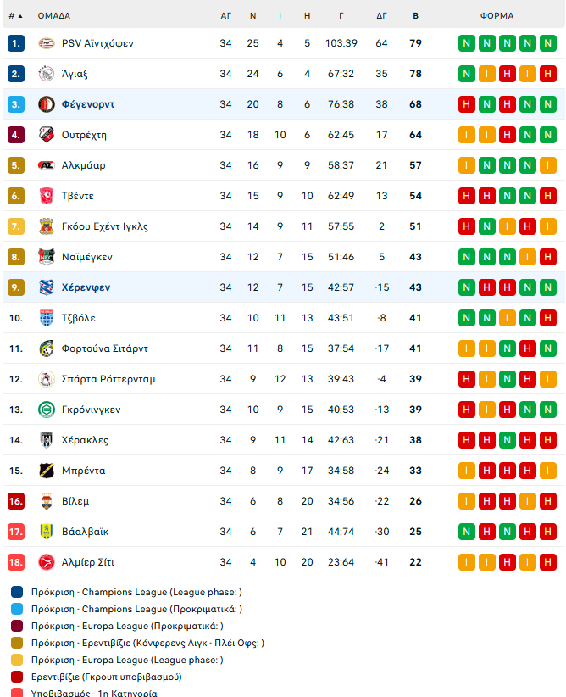The height and width of the screenshot is (697, 566).
Task: Click the Heerenveen club crest
Action: point(47,287)
